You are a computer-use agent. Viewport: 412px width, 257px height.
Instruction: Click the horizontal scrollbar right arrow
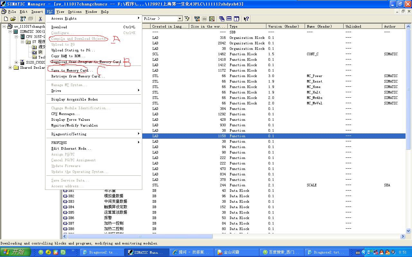coord(403,236)
